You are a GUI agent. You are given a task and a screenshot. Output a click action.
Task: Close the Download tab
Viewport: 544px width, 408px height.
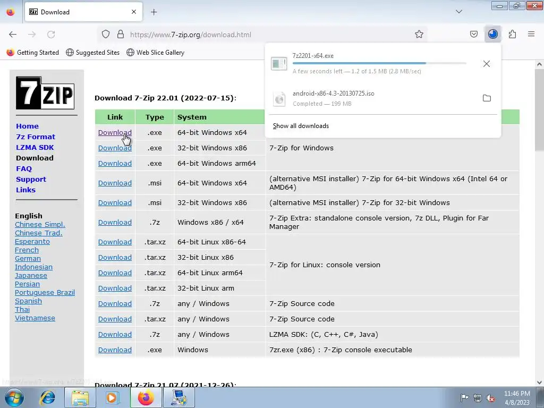tap(133, 12)
